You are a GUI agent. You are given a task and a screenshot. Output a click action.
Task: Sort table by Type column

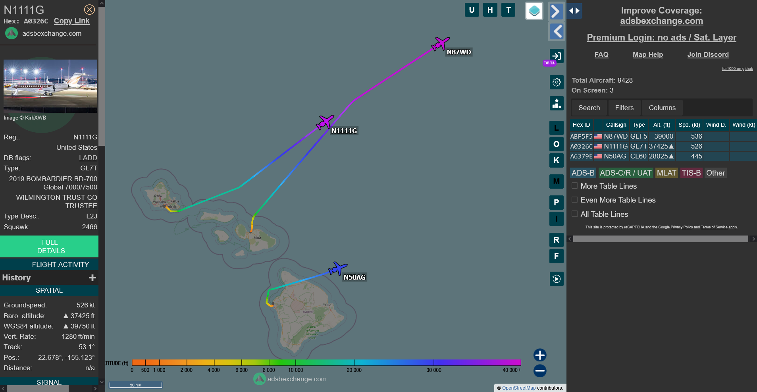[x=639, y=125]
